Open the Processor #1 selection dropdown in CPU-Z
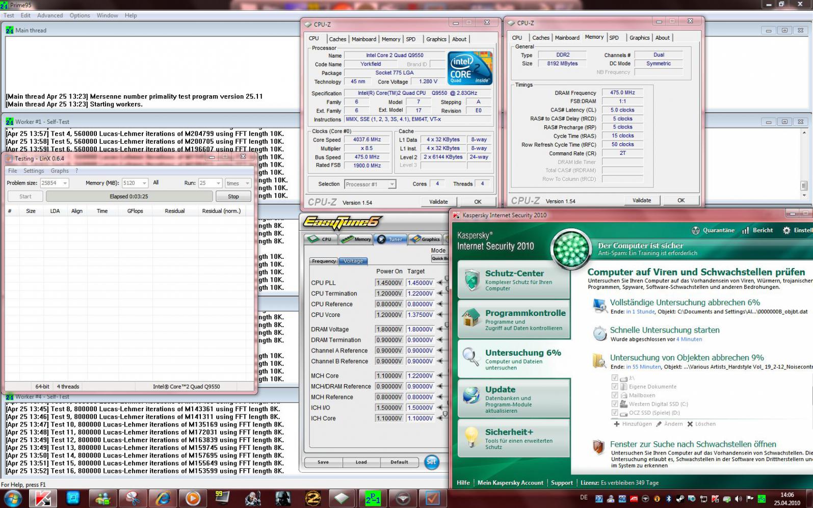The height and width of the screenshot is (508, 813). pyautogui.click(x=392, y=184)
